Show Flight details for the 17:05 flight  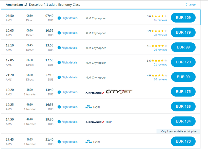click(69, 62)
